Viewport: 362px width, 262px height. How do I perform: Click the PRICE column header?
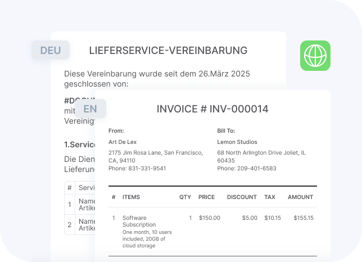pos(206,197)
